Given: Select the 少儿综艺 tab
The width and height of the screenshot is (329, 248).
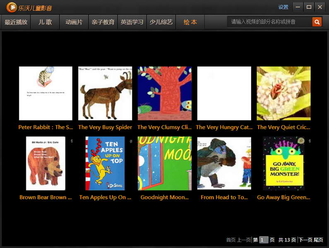Looking at the screenshot, I should [x=161, y=22].
